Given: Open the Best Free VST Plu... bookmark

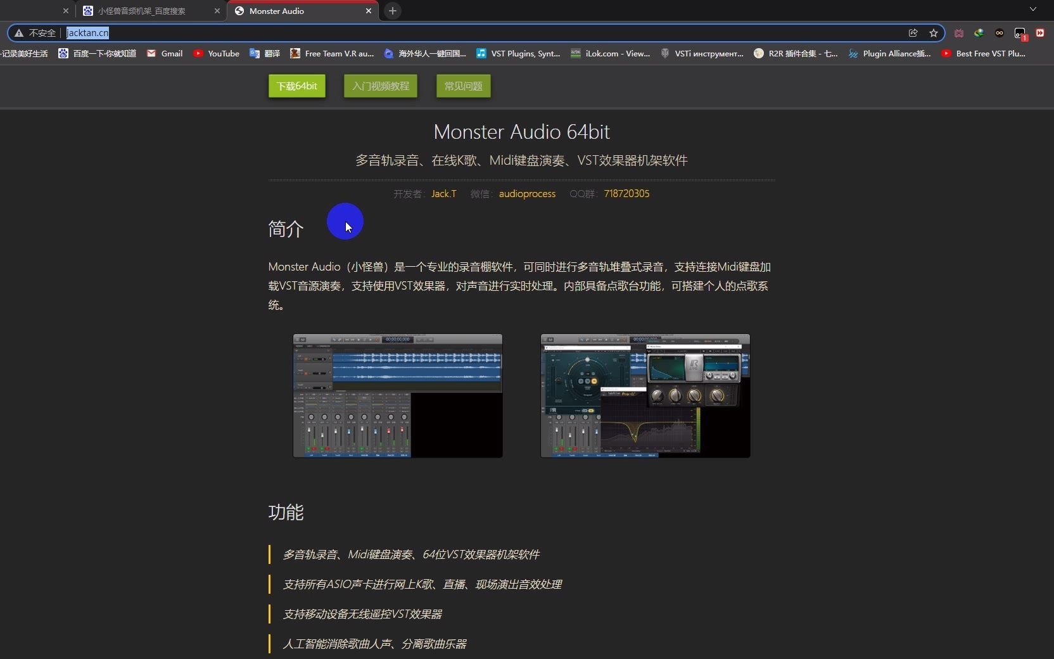Looking at the screenshot, I should tap(983, 54).
